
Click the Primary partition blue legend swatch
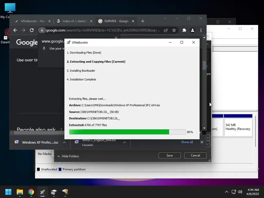(60, 169)
